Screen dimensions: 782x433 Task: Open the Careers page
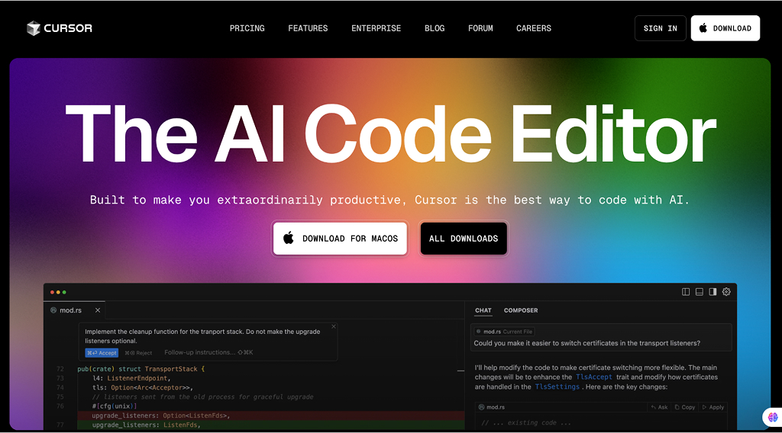click(534, 28)
